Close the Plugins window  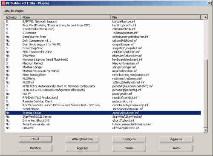209,3
